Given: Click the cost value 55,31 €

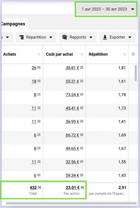Looking at the screenshot, I should (x=72, y=81).
